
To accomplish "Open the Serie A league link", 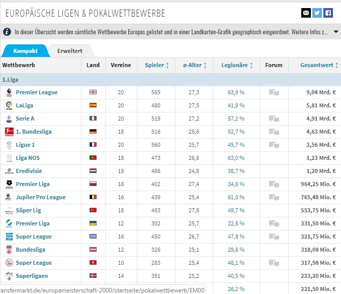I will pos(25,119).
